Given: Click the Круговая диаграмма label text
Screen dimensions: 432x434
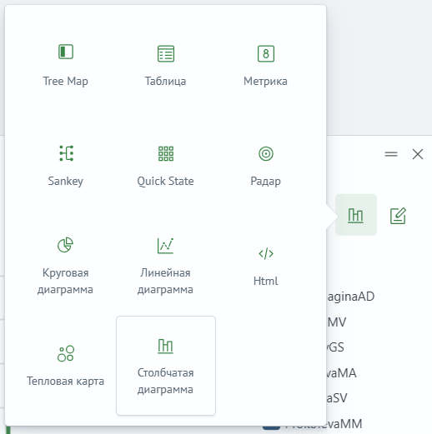Looking at the screenshot, I should tap(65, 282).
